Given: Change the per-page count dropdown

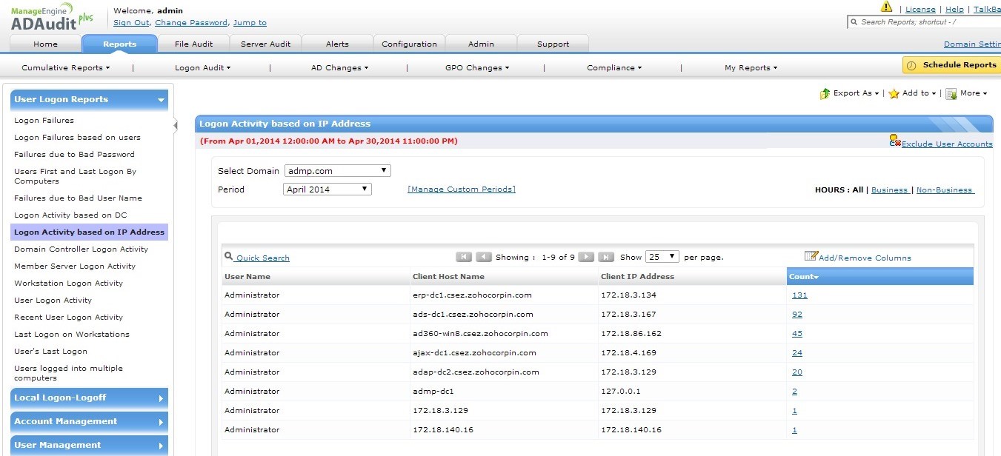Looking at the screenshot, I should coord(662,256).
